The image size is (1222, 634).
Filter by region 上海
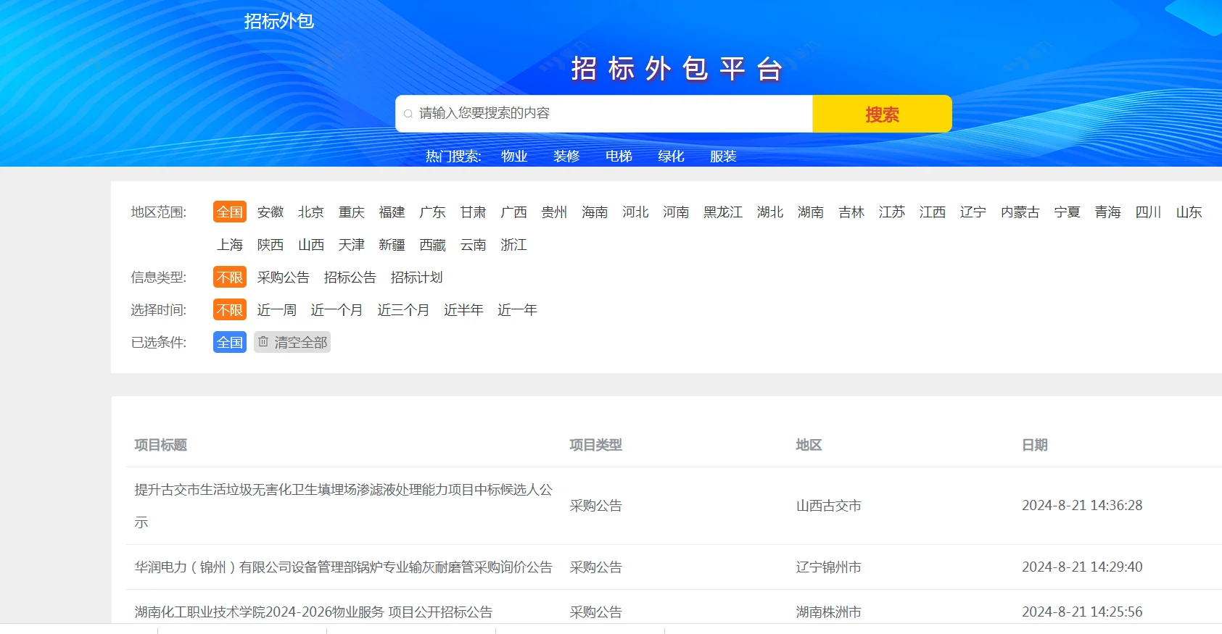click(230, 244)
